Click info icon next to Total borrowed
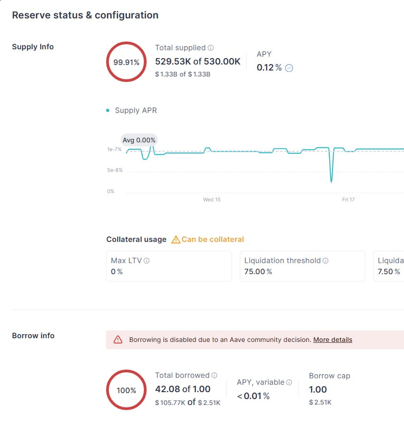 click(x=214, y=376)
